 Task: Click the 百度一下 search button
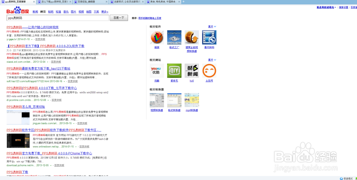pos(119,18)
